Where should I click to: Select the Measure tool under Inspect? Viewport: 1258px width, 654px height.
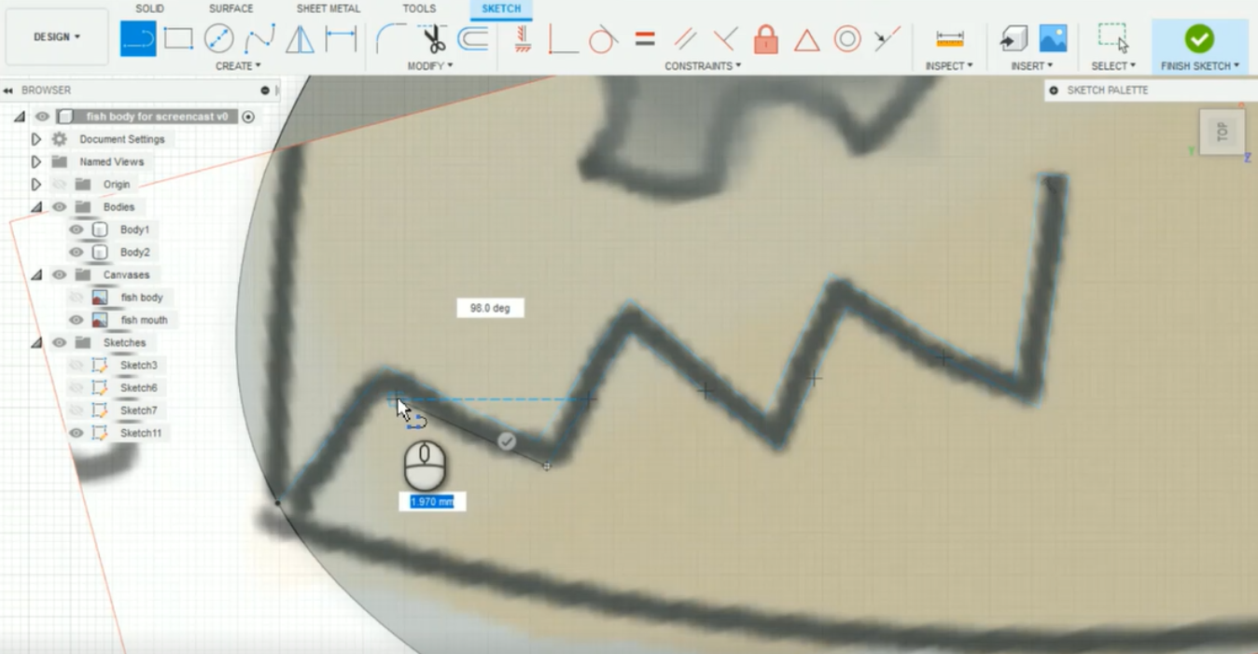pyautogui.click(x=949, y=39)
